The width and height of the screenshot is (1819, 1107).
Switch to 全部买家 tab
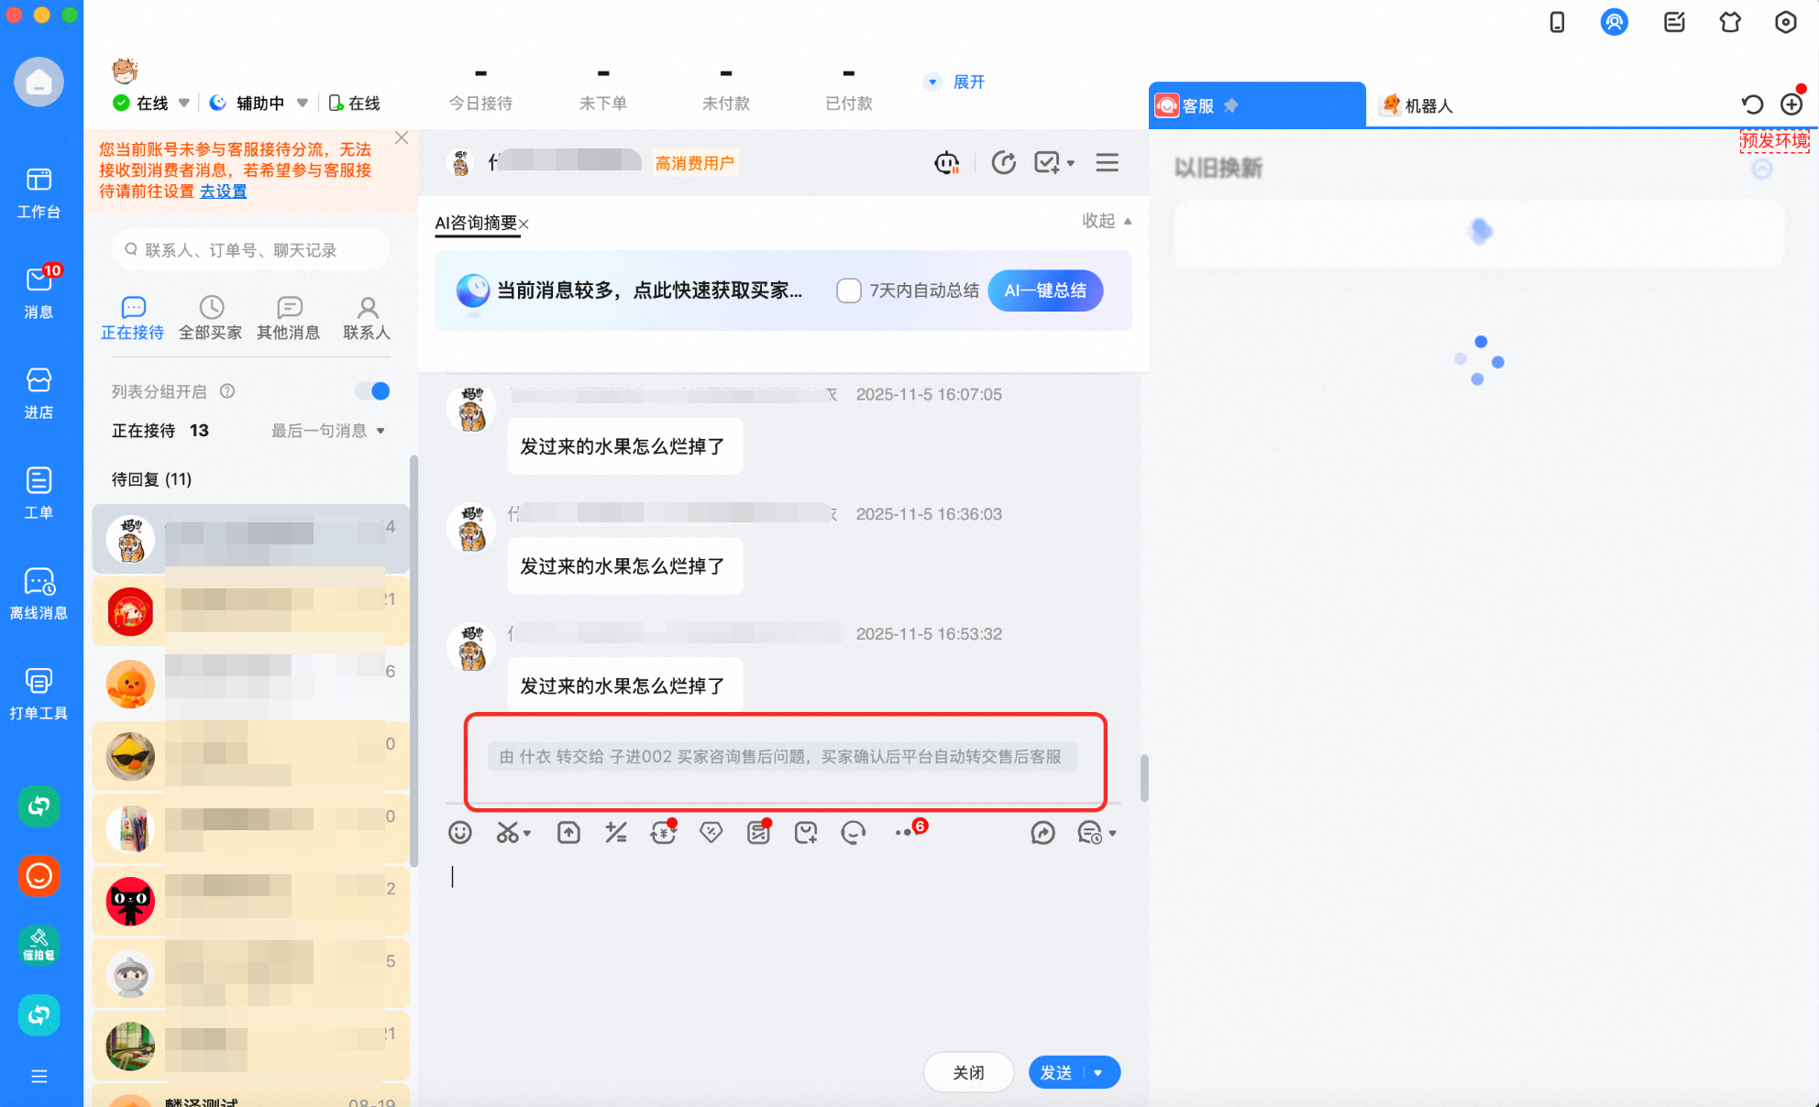point(211,318)
